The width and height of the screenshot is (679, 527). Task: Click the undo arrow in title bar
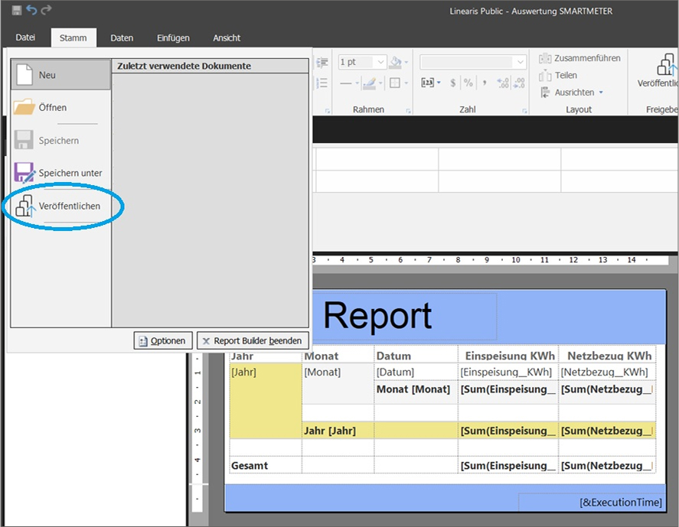(x=31, y=10)
